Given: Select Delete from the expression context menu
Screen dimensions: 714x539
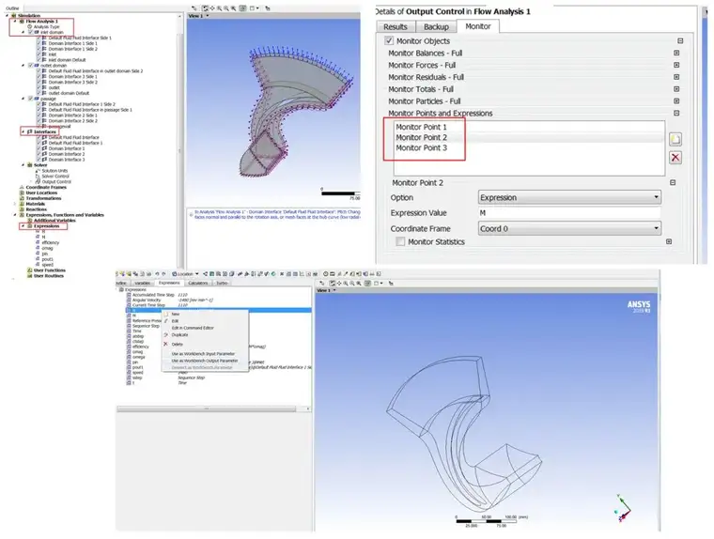Looking at the screenshot, I should point(178,345).
